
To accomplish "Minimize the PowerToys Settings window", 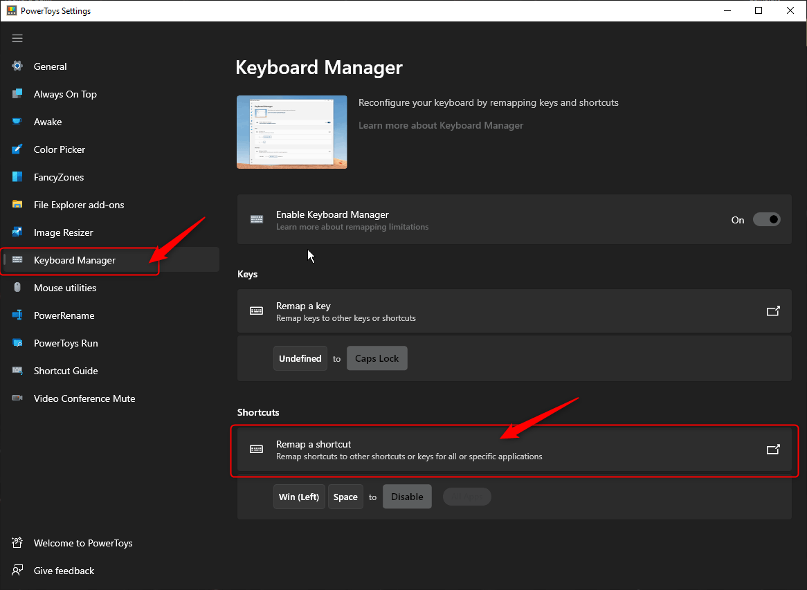I will [727, 11].
